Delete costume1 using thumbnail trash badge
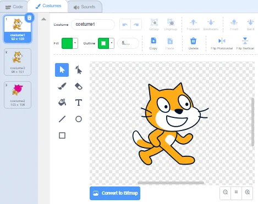Screen dimensions: 258x204 (x=29, y=18)
